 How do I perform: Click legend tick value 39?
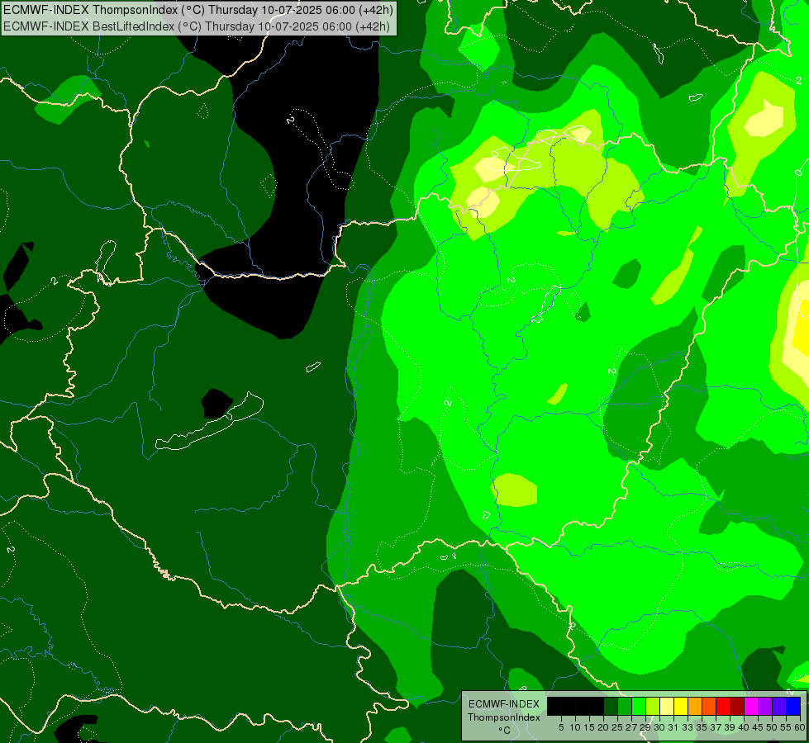(730, 727)
